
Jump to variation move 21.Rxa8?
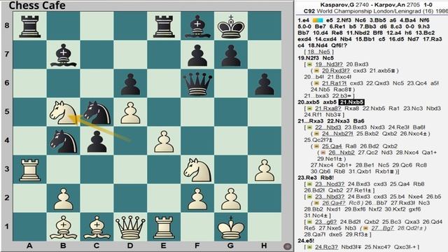328,108
